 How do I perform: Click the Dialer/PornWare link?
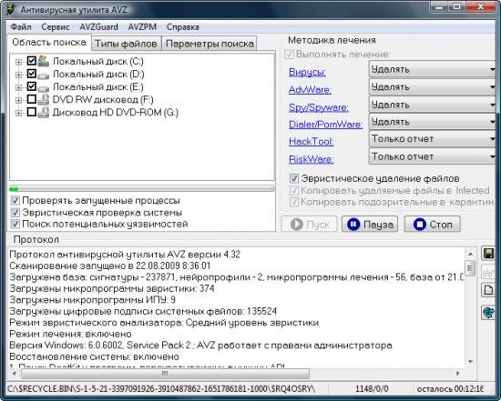pos(325,125)
